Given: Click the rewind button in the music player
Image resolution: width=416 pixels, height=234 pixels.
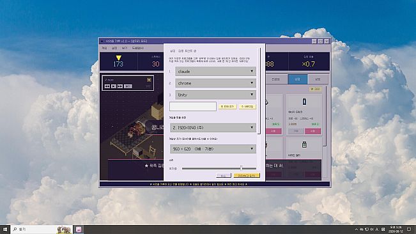Looking at the screenshot, I should (x=107, y=86).
